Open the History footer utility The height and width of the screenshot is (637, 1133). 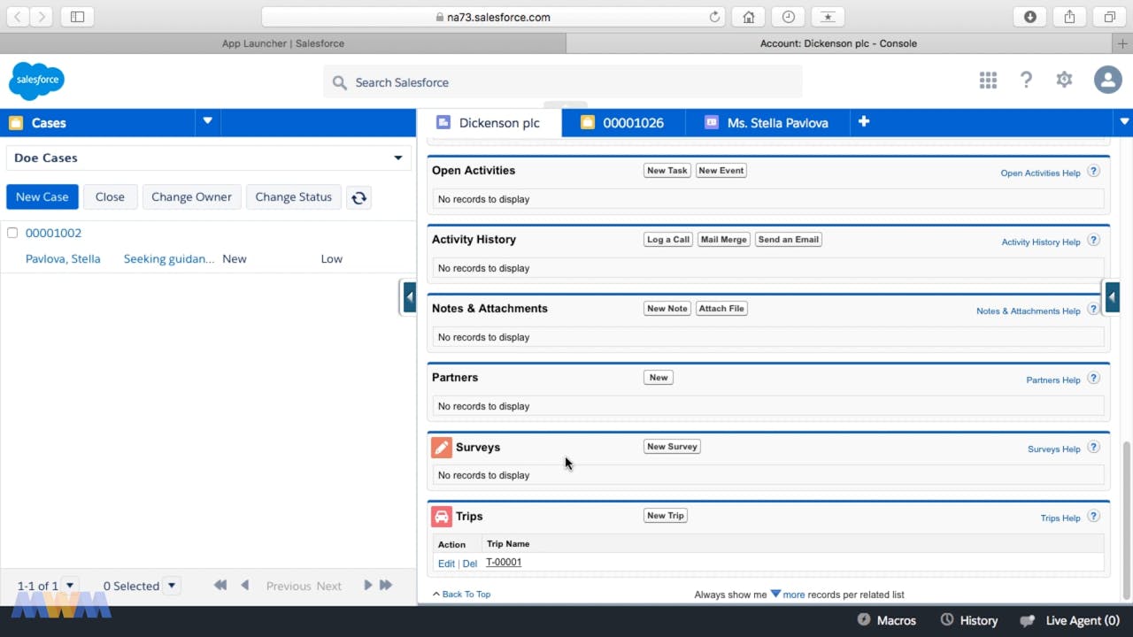969,620
